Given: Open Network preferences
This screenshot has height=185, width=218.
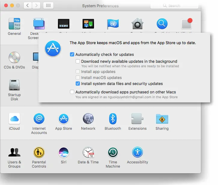Looking at the screenshot, I should coord(88,119).
